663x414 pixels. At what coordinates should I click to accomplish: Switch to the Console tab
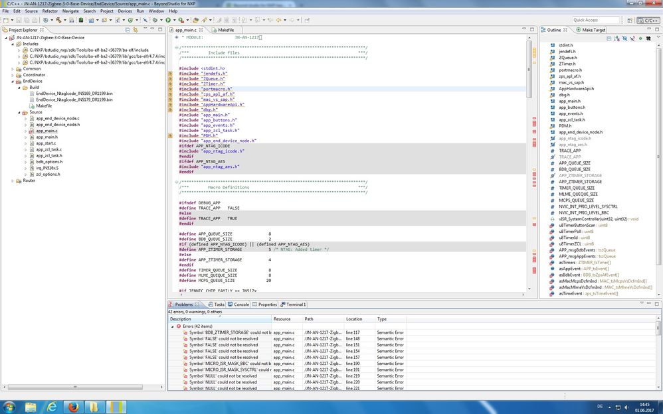(240, 305)
